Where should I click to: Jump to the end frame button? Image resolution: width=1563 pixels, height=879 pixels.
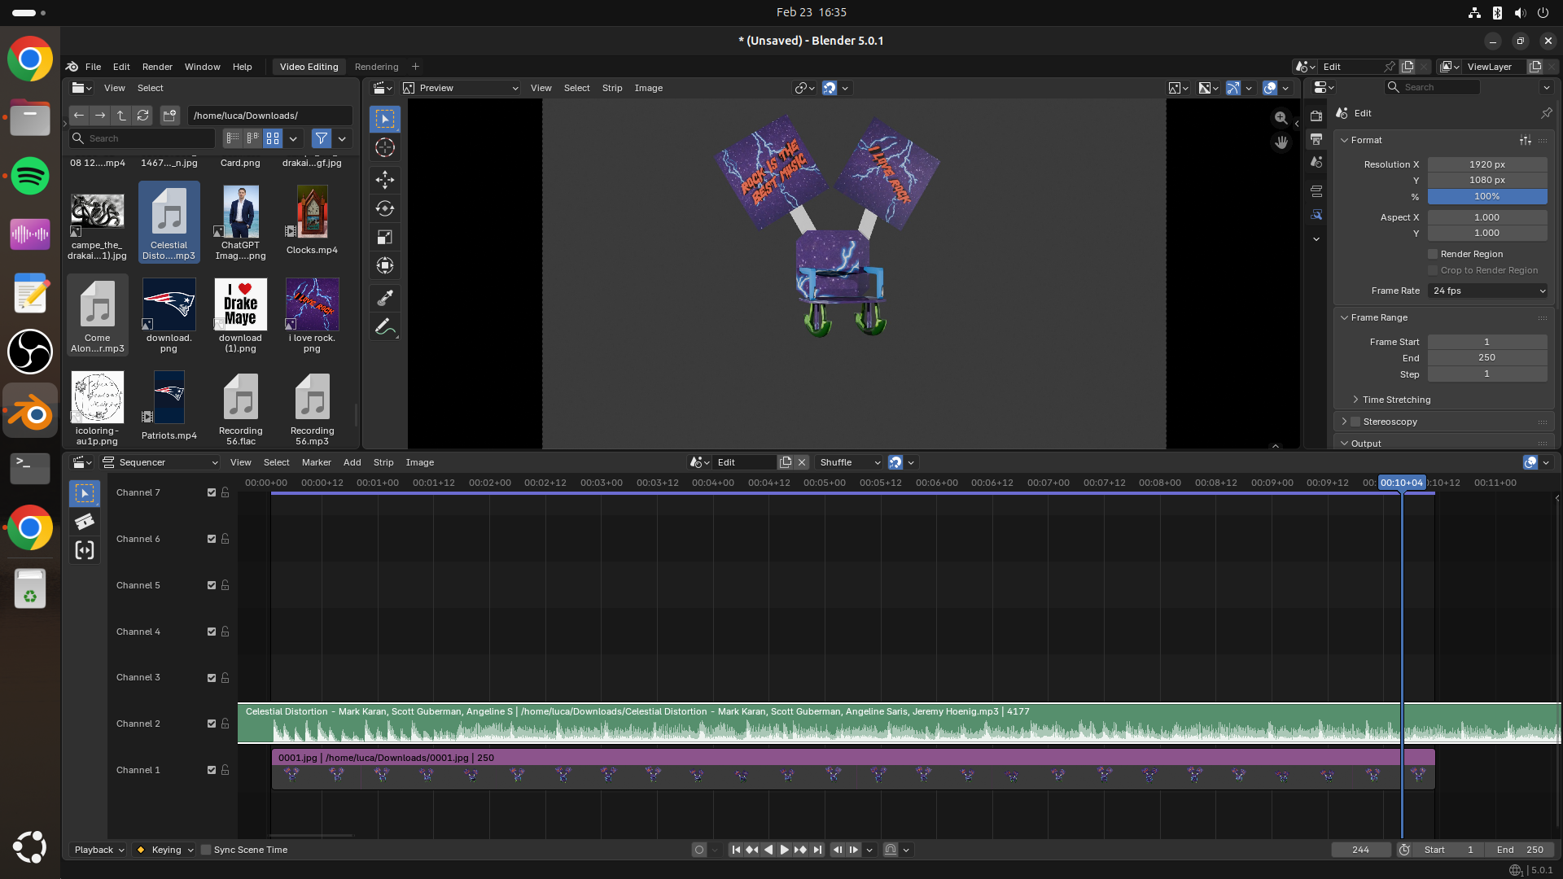pos(817,850)
